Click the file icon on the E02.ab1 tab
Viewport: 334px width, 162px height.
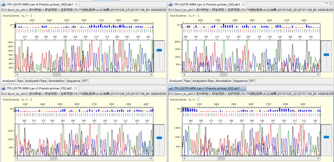(170, 88)
